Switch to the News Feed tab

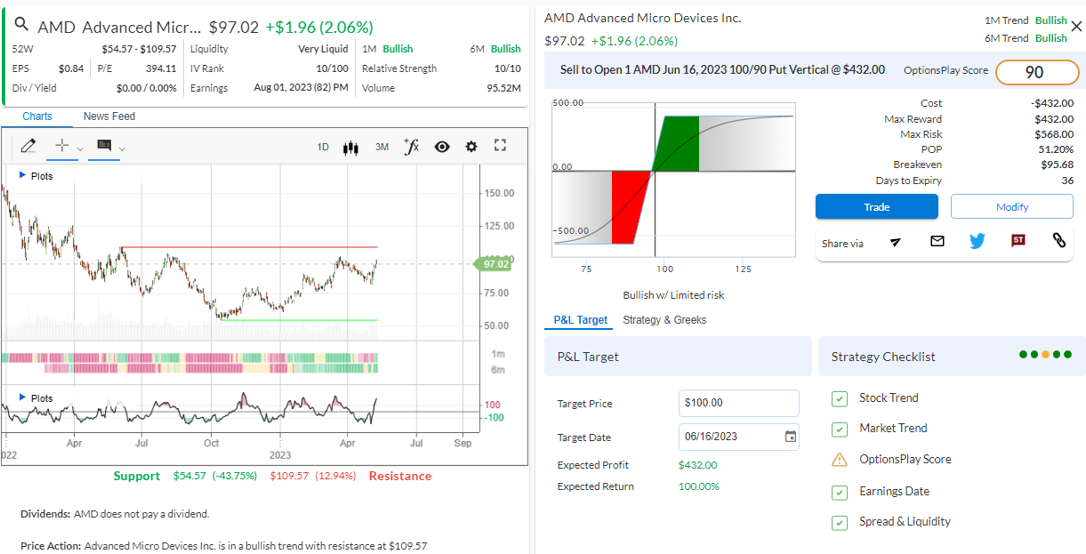pos(109,116)
